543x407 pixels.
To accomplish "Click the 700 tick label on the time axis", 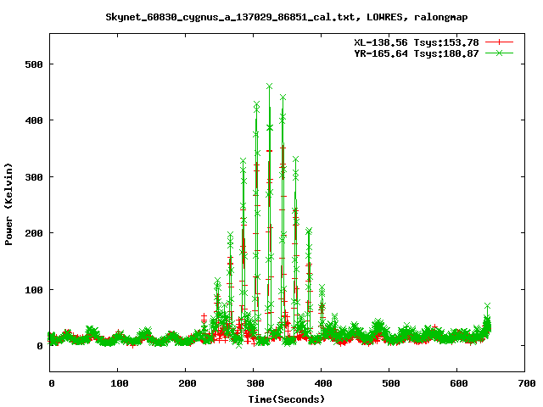I will tap(527, 383).
